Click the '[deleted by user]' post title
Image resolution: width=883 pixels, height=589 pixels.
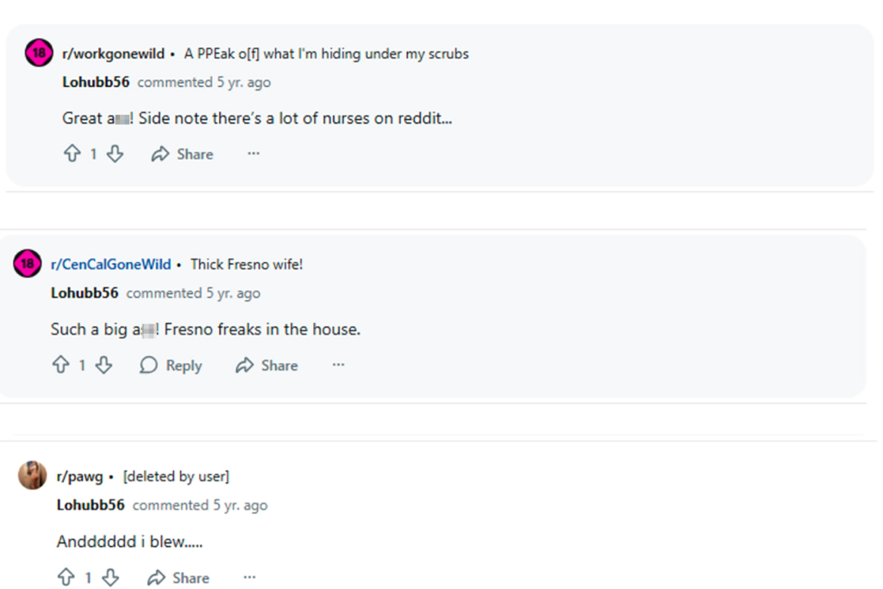[x=176, y=475]
